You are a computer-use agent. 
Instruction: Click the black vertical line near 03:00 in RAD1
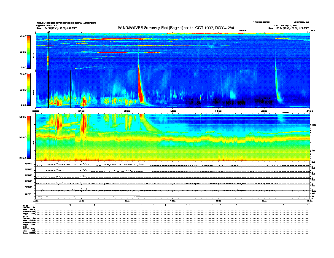pyautogui.click(x=71, y=89)
